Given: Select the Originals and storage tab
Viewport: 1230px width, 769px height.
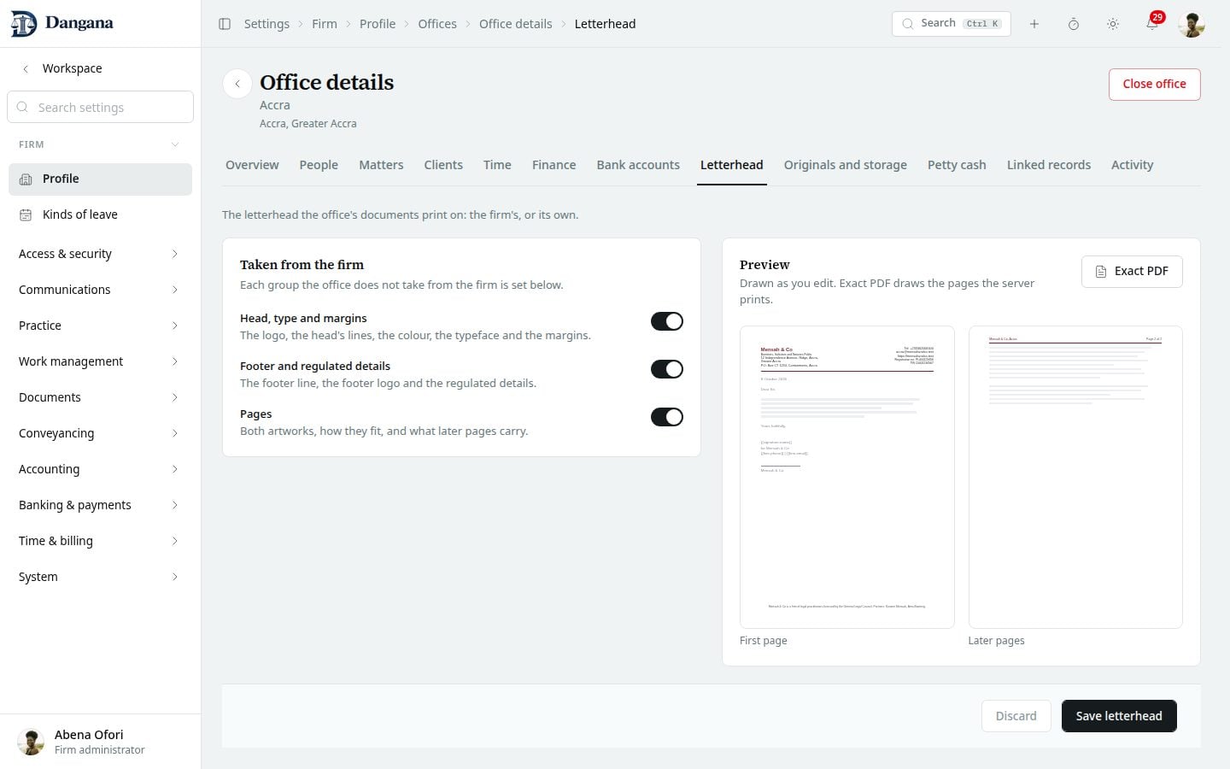Looking at the screenshot, I should (x=846, y=165).
